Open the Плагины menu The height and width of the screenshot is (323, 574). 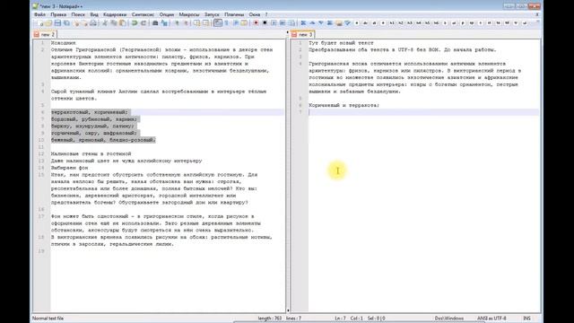coord(234,14)
